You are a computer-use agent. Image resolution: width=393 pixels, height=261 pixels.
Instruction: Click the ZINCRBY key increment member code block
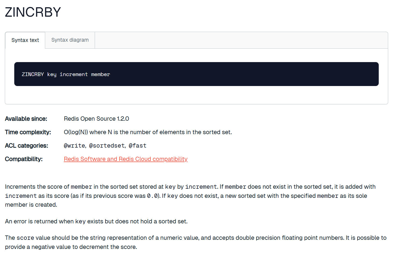[196, 74]
